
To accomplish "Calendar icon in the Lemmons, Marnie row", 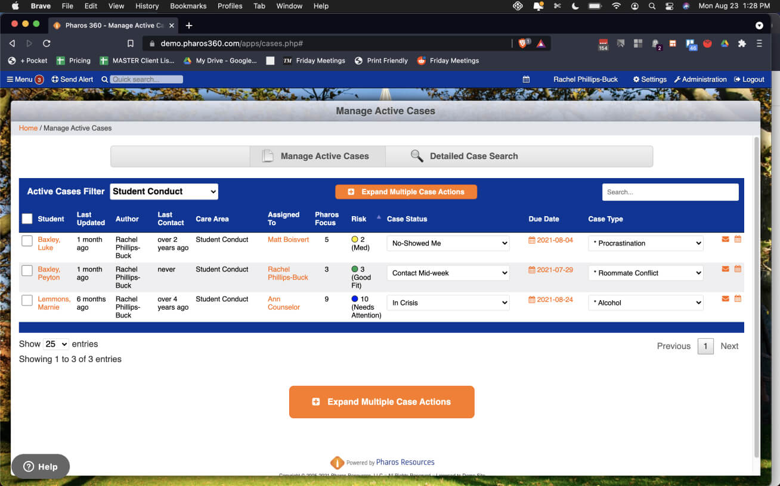I will [738, 299].
